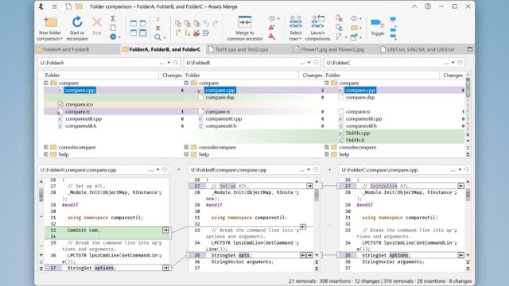Select the bottom-left layout icon

tap(134, 33)
